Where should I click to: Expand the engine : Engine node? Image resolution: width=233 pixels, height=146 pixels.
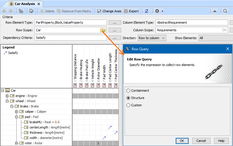(x=7, y=96)
